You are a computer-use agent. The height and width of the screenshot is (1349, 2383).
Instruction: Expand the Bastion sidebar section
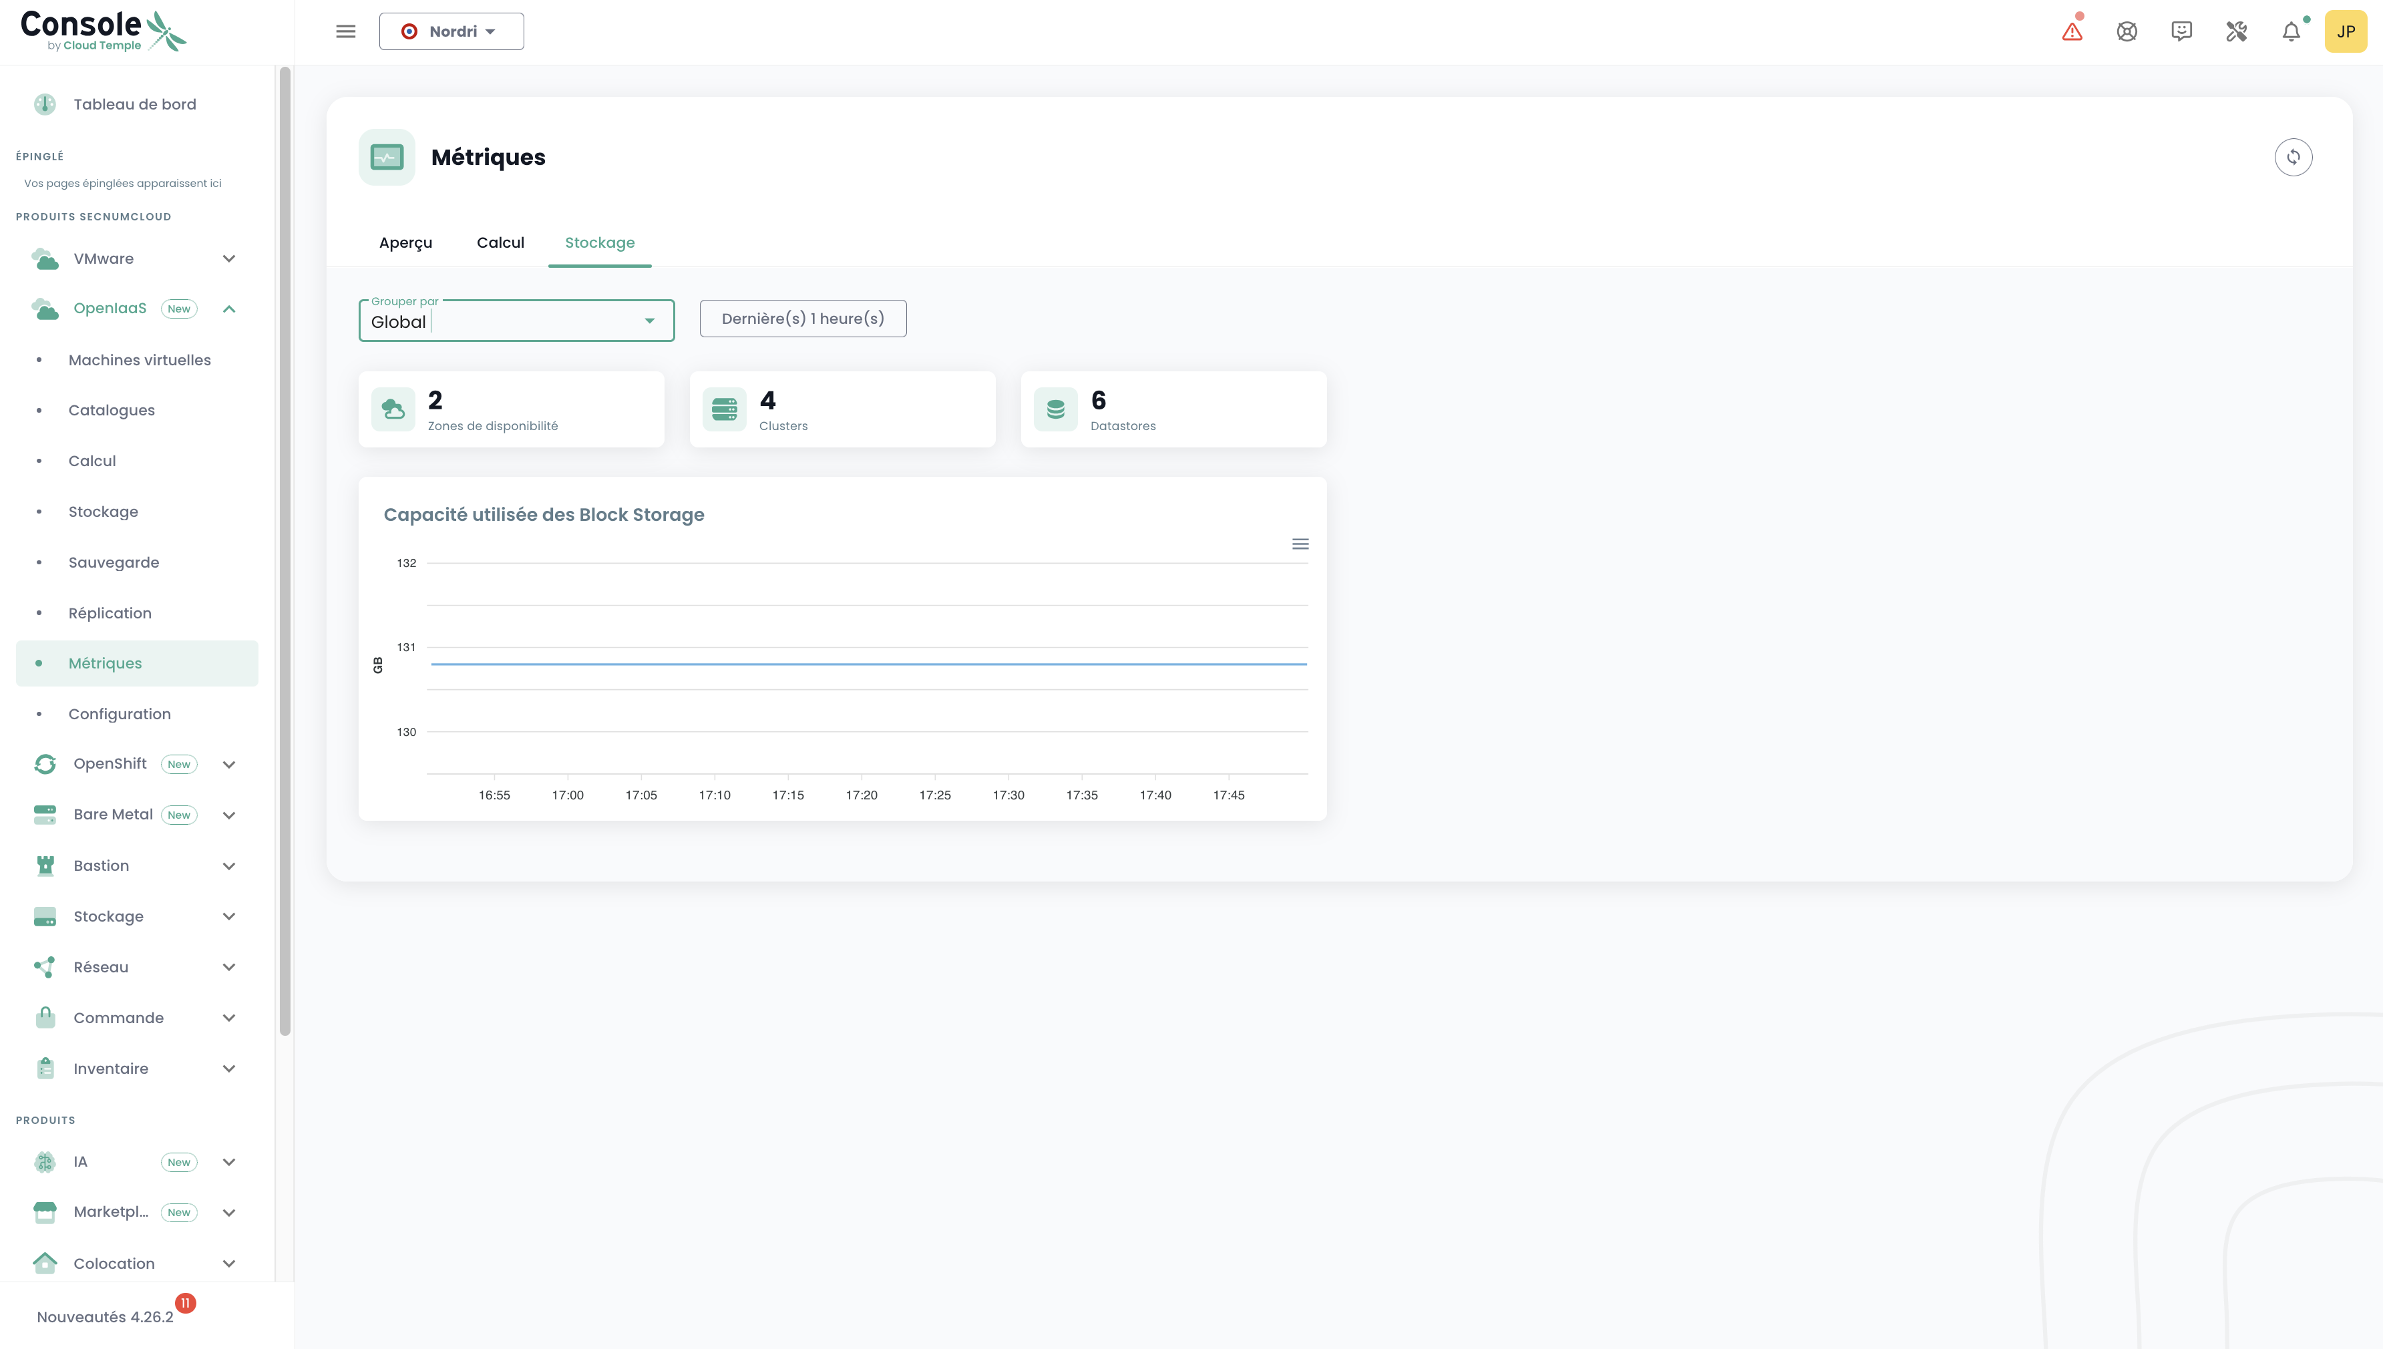[x=229, y=865]
